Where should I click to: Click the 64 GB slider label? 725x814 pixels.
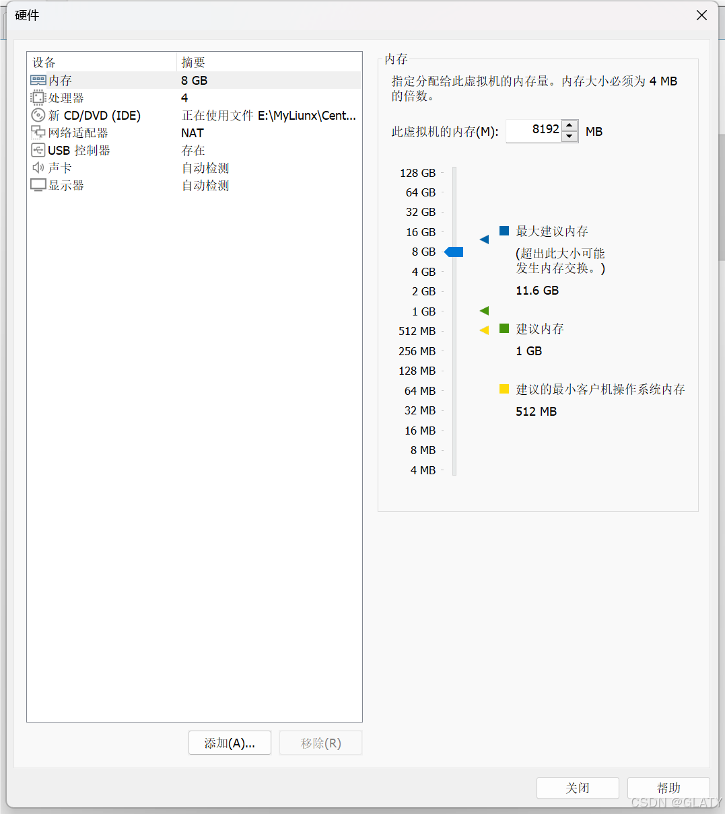[421, 192]
